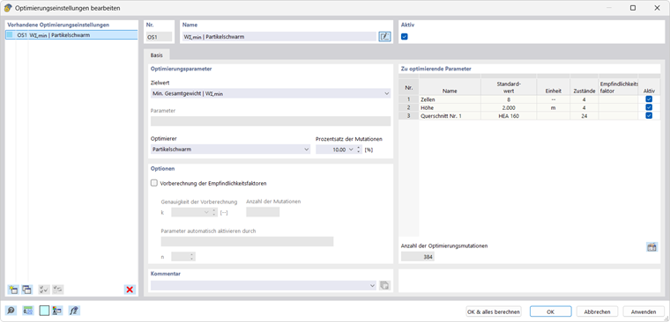The image size is (670, 322).
Task: Close the dialog window
Action: (657, 8)
